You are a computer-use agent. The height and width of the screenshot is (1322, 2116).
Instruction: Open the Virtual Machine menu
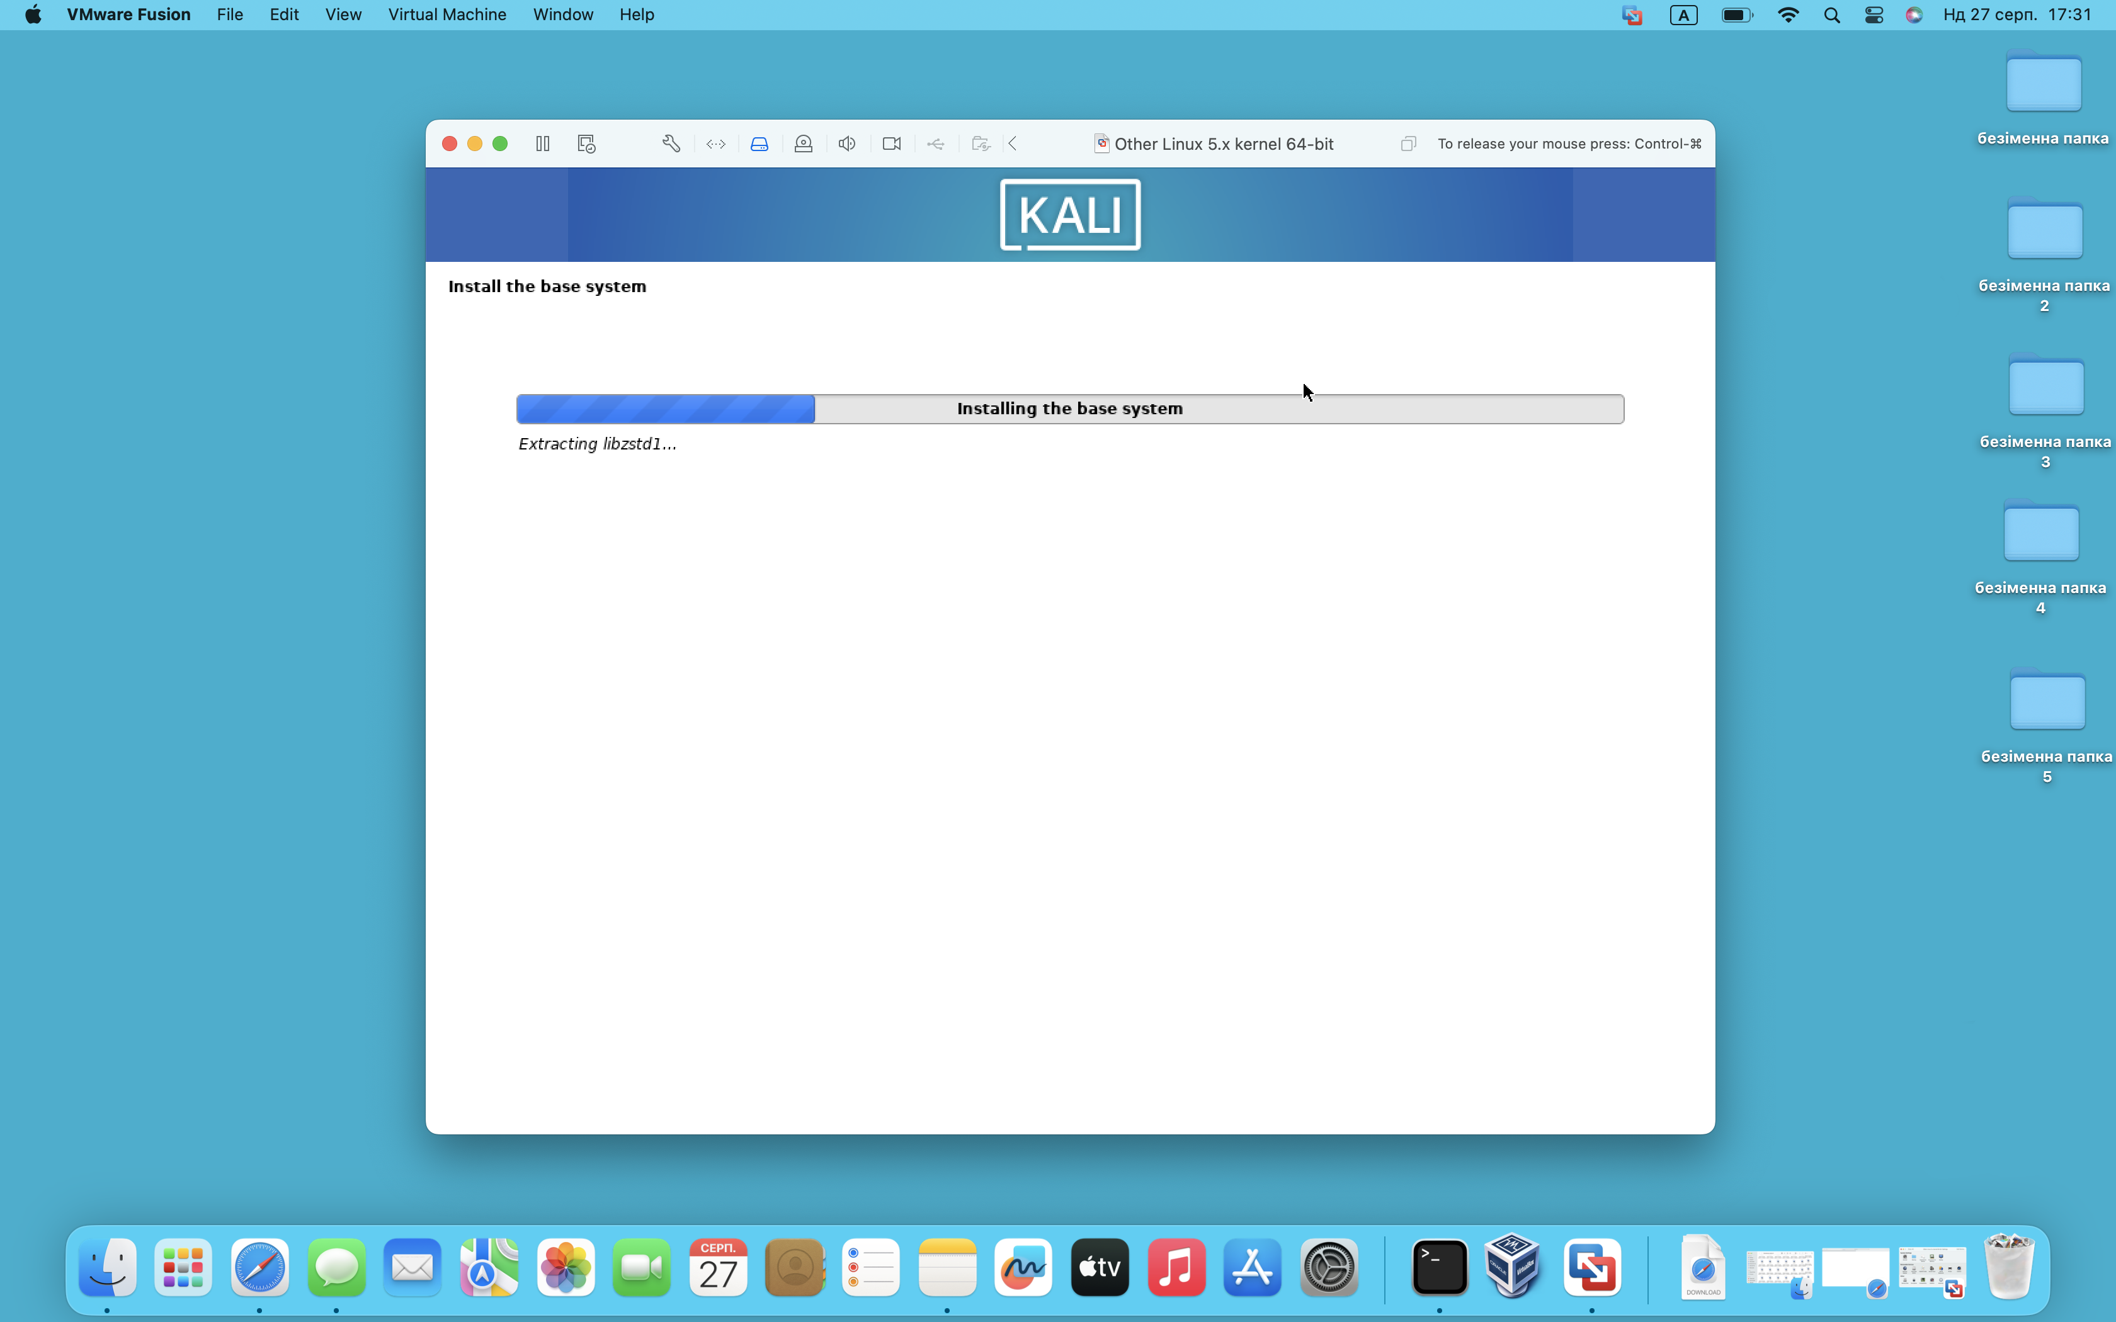tap(447, 15)
